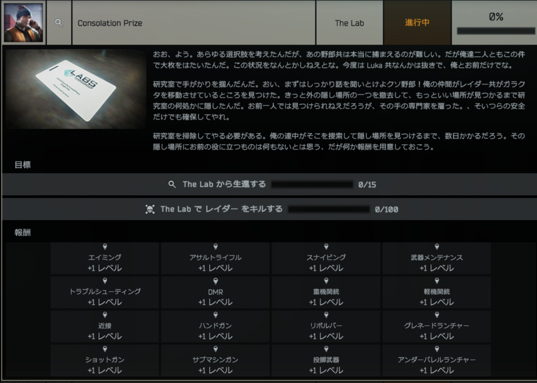Viewport: 537px width, 383px height.
Task: Click the The Lab location cell
Action: click(349, 23)
